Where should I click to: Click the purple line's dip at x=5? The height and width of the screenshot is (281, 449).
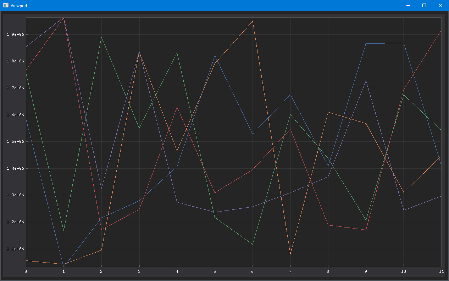[214, 212]
